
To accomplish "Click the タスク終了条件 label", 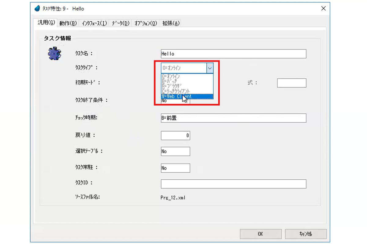I will pos(91,100).
